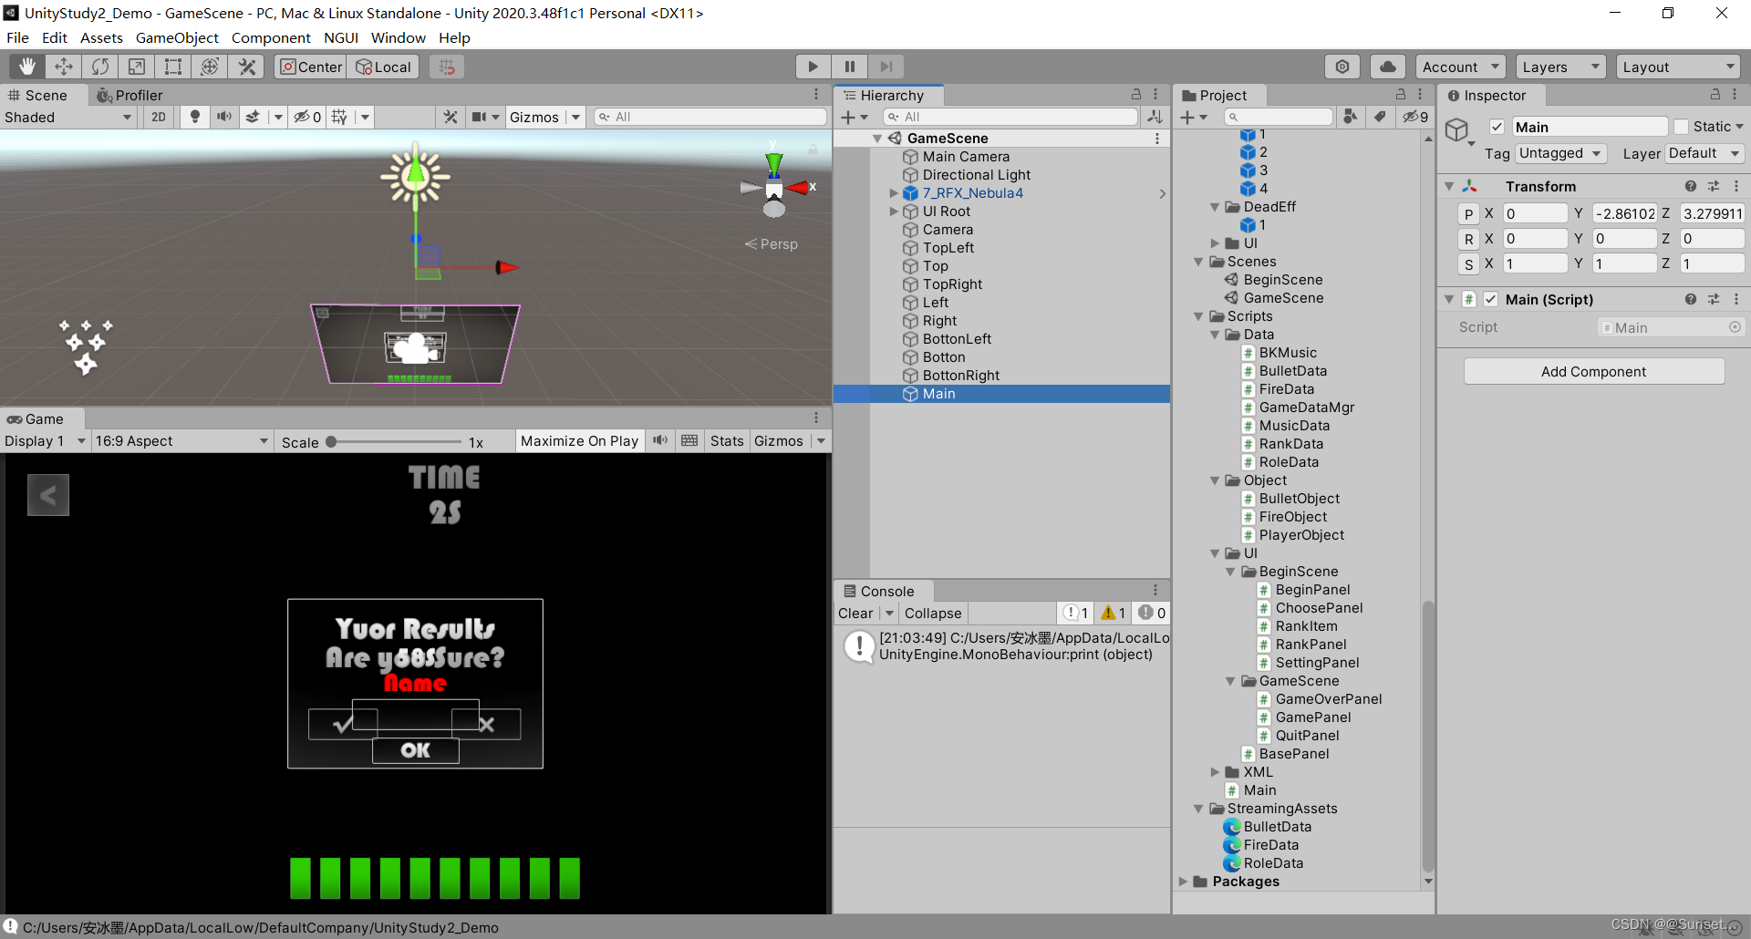Open the Component menu
Image resolution: width=1751 pixels, height=939 pixels.
[x=271, y=37]
